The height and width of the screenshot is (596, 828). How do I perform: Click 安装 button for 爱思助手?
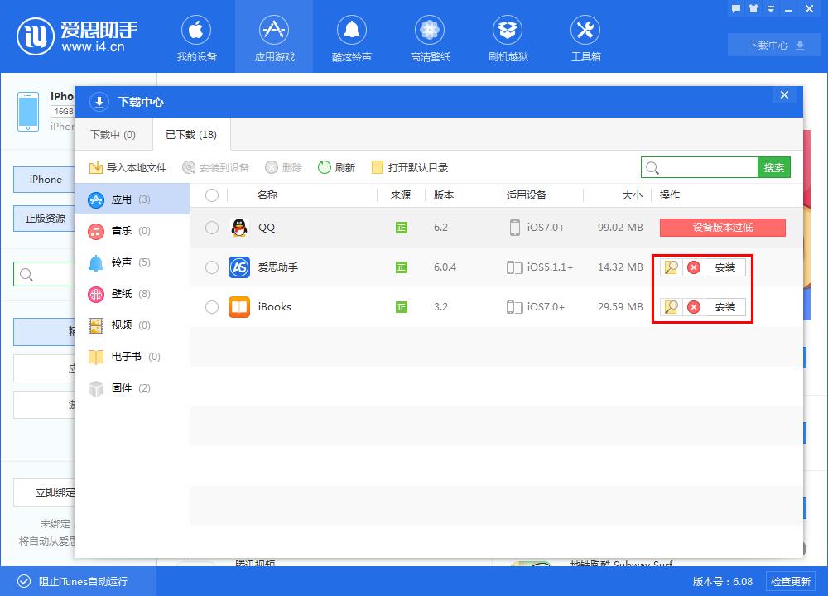pyautogui.click(x=725, y=267)
